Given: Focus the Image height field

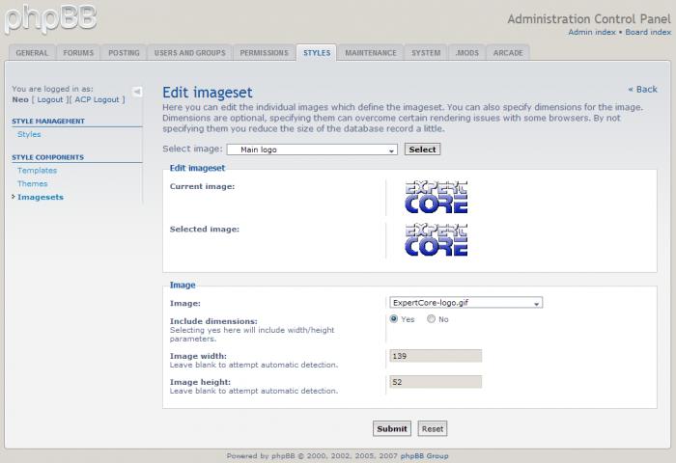Looking at the screenshot, I should coord(436,382).
